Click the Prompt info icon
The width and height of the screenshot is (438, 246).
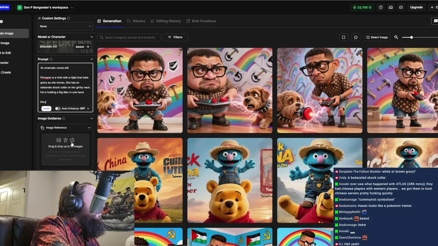(x=51, y=59)
